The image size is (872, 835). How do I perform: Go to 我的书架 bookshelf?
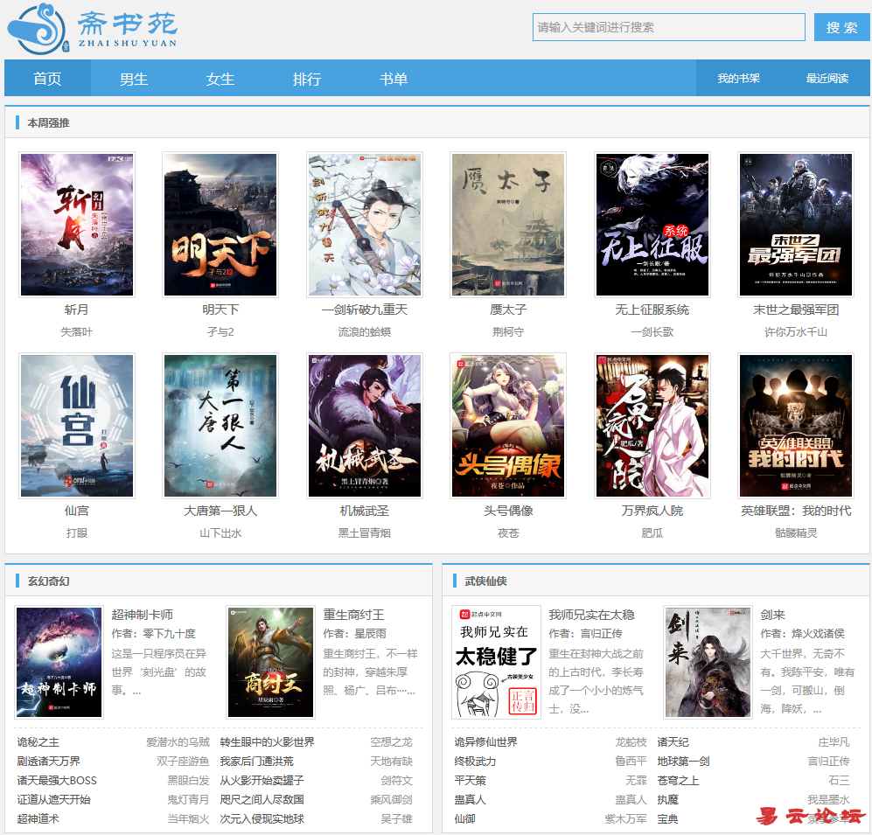click(738, 79)
